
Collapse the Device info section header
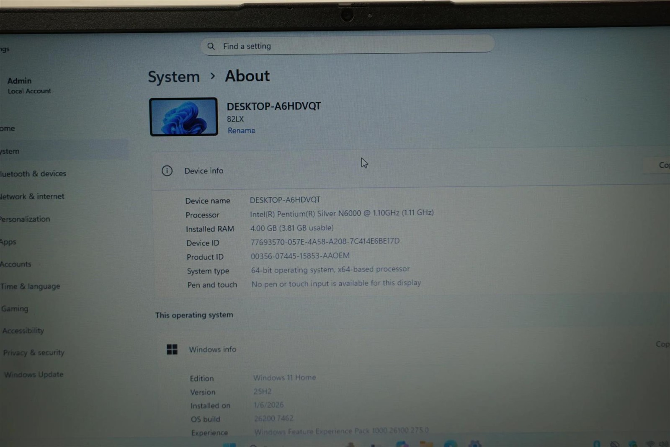[410, 169]
